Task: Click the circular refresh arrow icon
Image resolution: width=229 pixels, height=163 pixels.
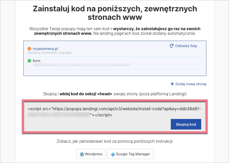Action: (x=172, y=46)
